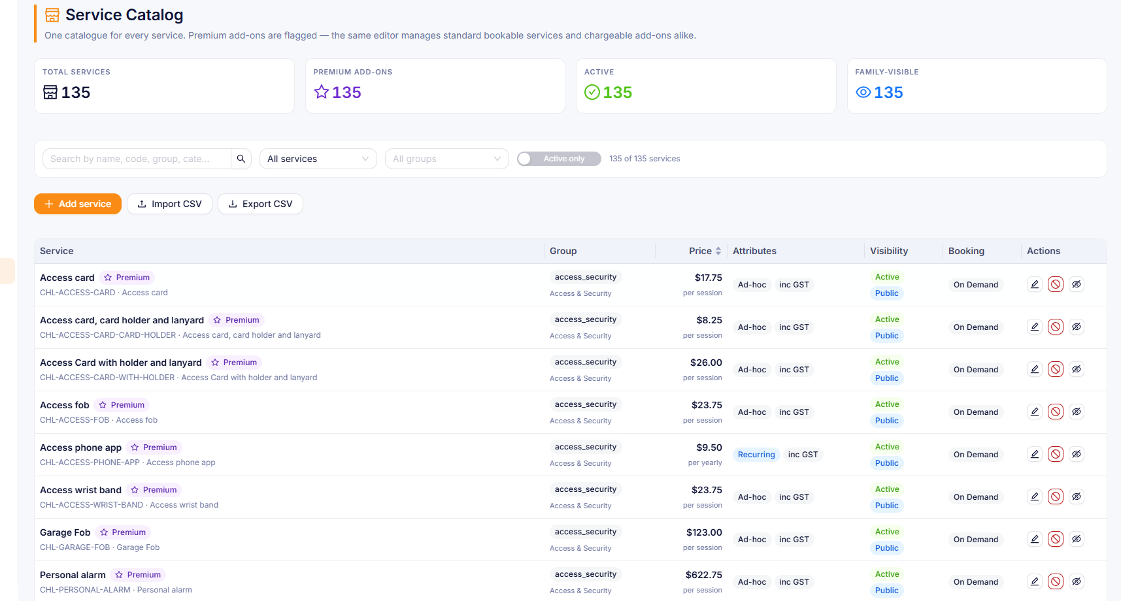Screen dimensions: 1121x601
Task: Click the access_security tag for Personal alarm
Action: 586,574
